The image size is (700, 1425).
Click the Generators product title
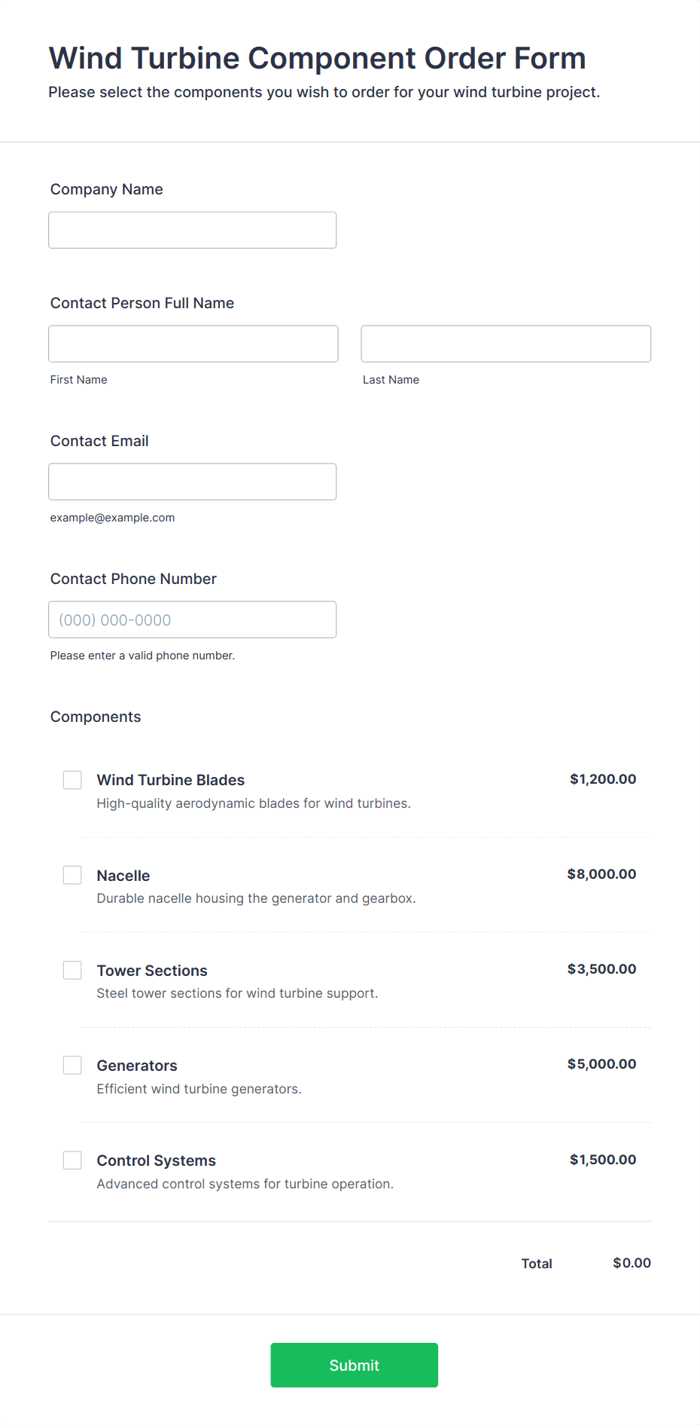(x=137, y=1066)
